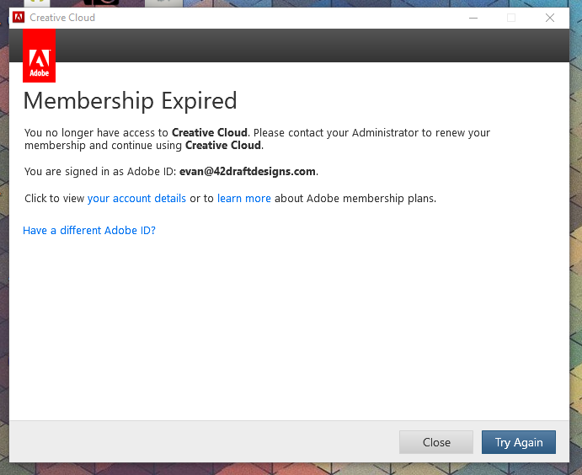Follow the learn more link

pyautogui.click(x=244, y=199)
